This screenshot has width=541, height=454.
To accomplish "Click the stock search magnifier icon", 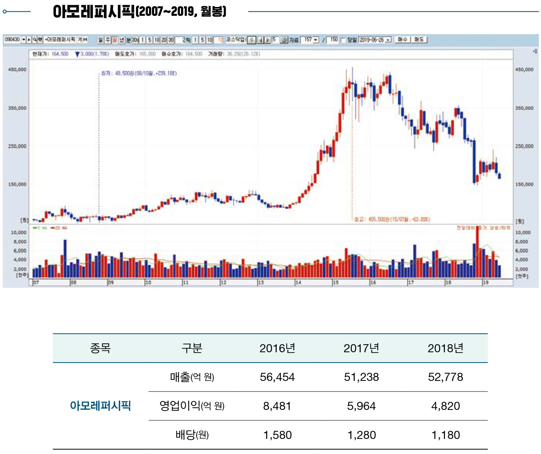I will tap(35, 39).
